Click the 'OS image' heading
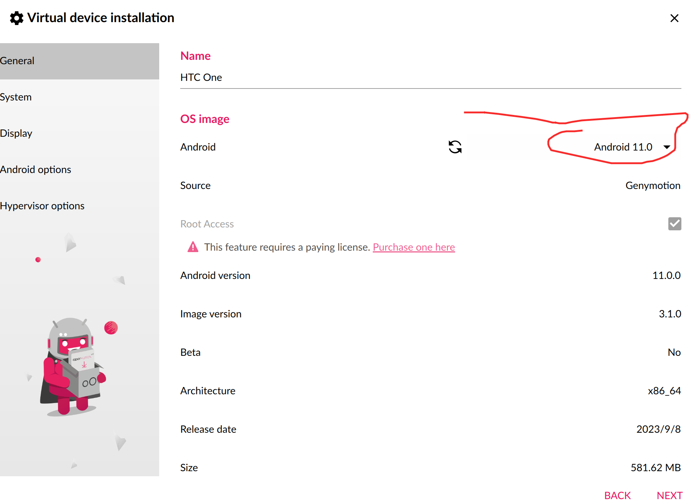 pos(205,119)
